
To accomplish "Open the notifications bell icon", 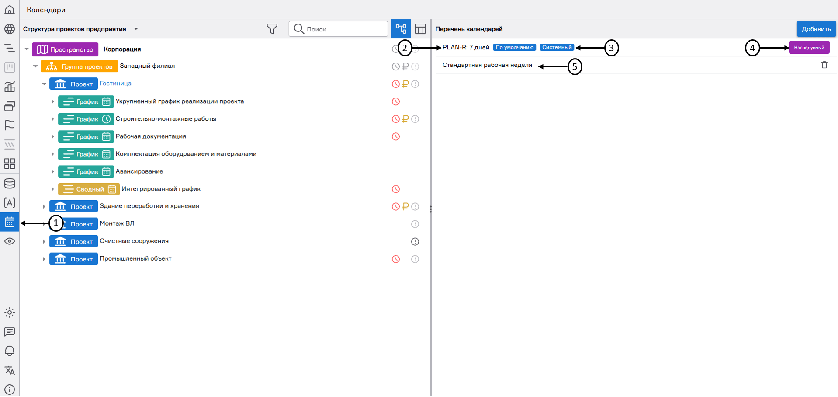I will click(x=10, y=351).
